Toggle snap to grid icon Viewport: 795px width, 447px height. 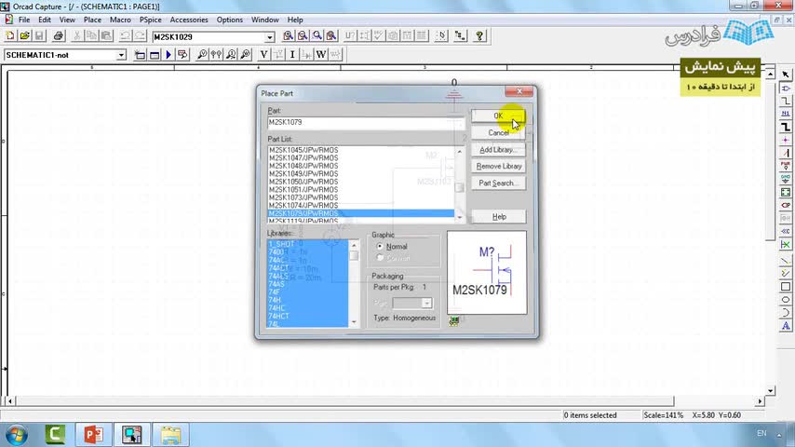pos(441,36)
